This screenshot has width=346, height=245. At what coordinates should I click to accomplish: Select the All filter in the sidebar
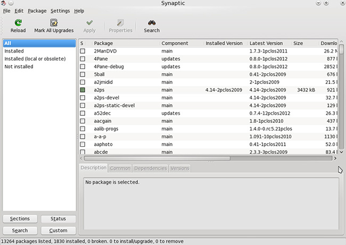coord(39,43)
